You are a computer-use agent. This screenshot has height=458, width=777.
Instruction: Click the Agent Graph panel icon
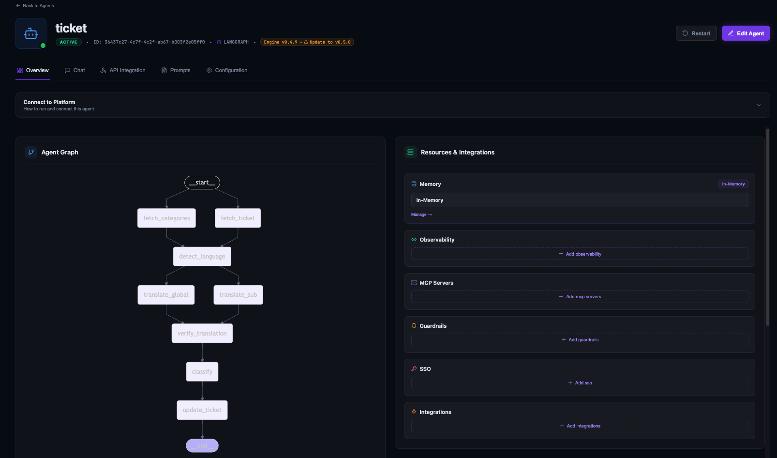[x=31, y=152]
